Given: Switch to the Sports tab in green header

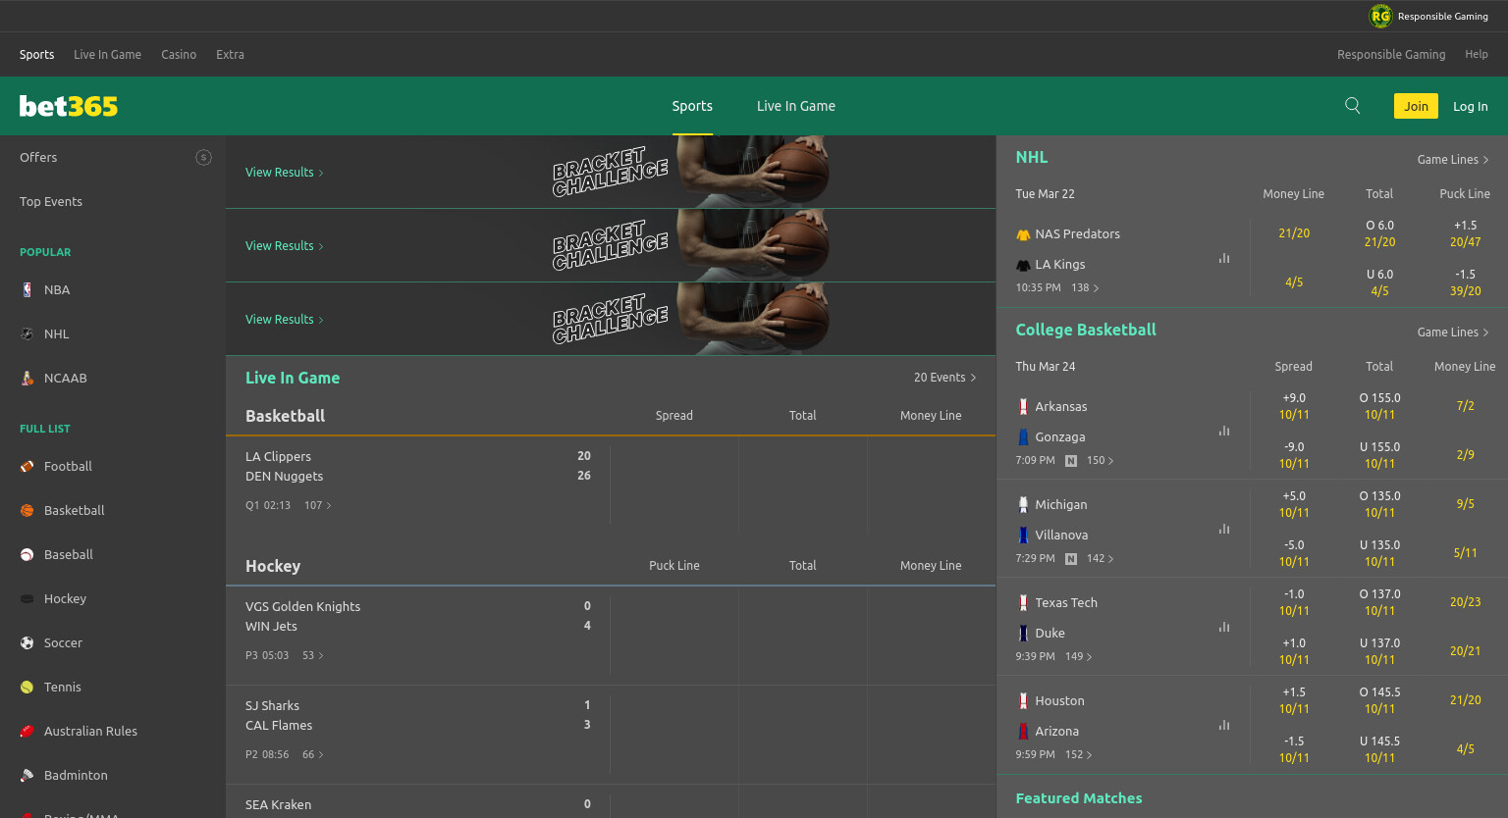Looking at the screenshot, I should [692, 106].
